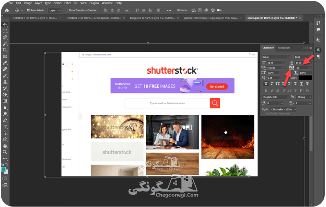Screen dimensions: 326x207
Task: Click the 3D Orbit camera mode icon
Action: click(194, 10)
